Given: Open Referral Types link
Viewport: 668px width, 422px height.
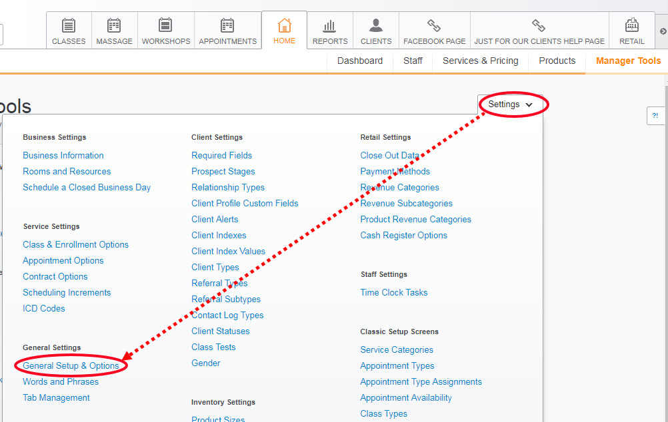Looking at the screenshot, I should click(219, 284).
